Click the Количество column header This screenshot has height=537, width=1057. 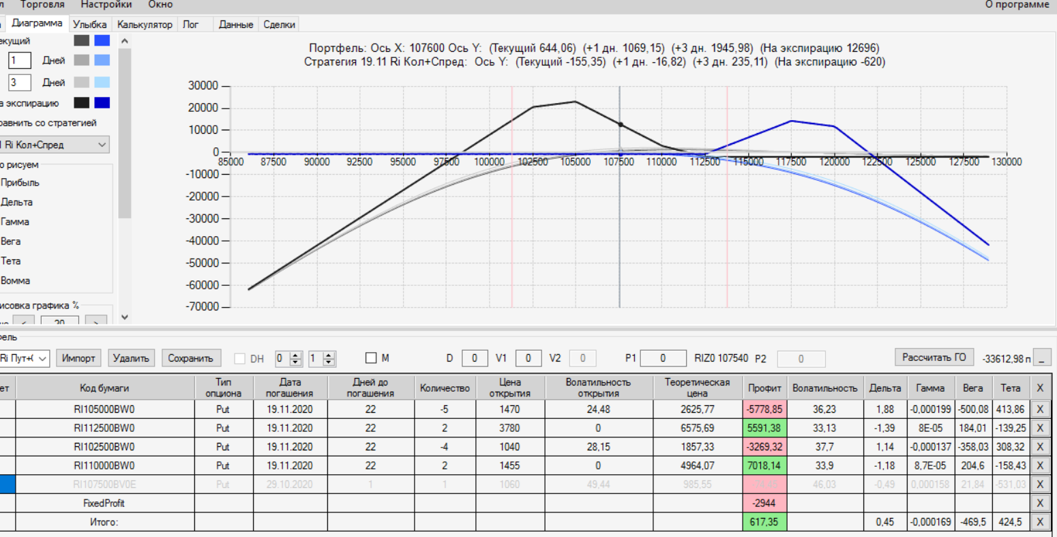(445, 388)
